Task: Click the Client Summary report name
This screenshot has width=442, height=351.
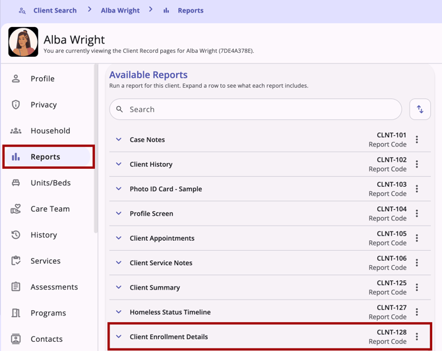Action: point(155,287)
